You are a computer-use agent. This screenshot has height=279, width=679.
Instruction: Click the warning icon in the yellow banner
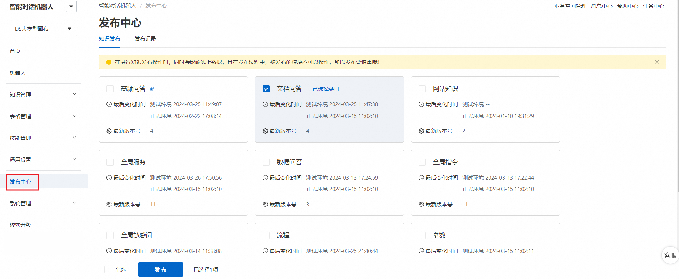(x=109, y=62)
